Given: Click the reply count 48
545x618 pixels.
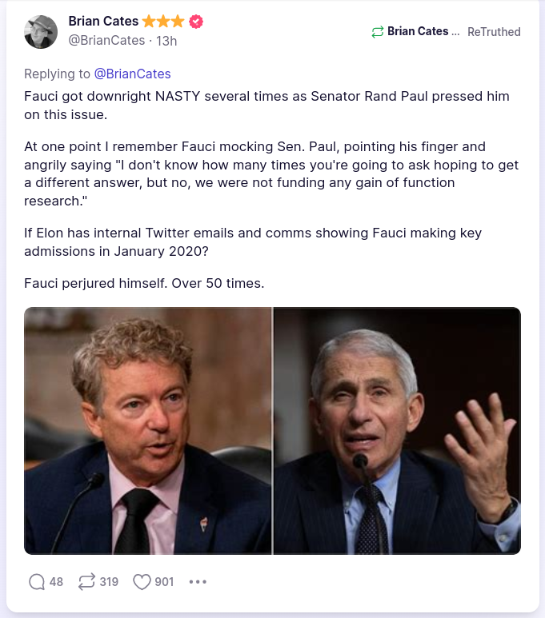Looking at the screenshot, I should coord(56,582).
